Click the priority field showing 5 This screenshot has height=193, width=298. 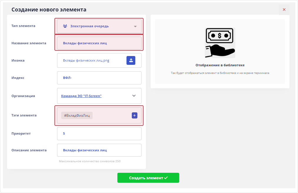click(99, 133)
